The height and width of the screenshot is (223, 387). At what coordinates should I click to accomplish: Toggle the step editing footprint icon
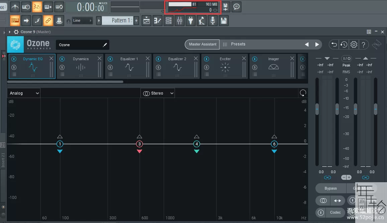click(x=37, y=20)
